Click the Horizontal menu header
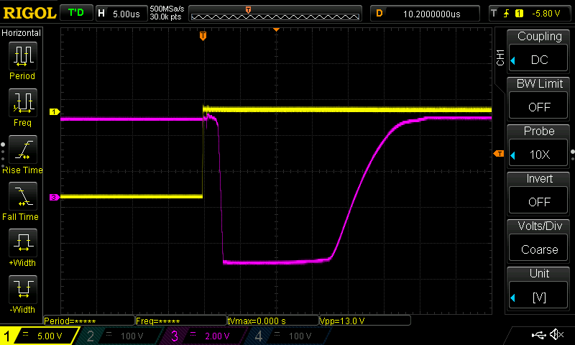Screen dimensions: 575x345 pyautogui.click(x=22, y=33)
